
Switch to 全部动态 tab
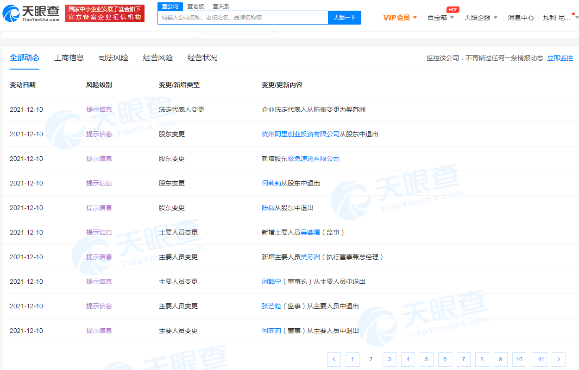point(25,57)
